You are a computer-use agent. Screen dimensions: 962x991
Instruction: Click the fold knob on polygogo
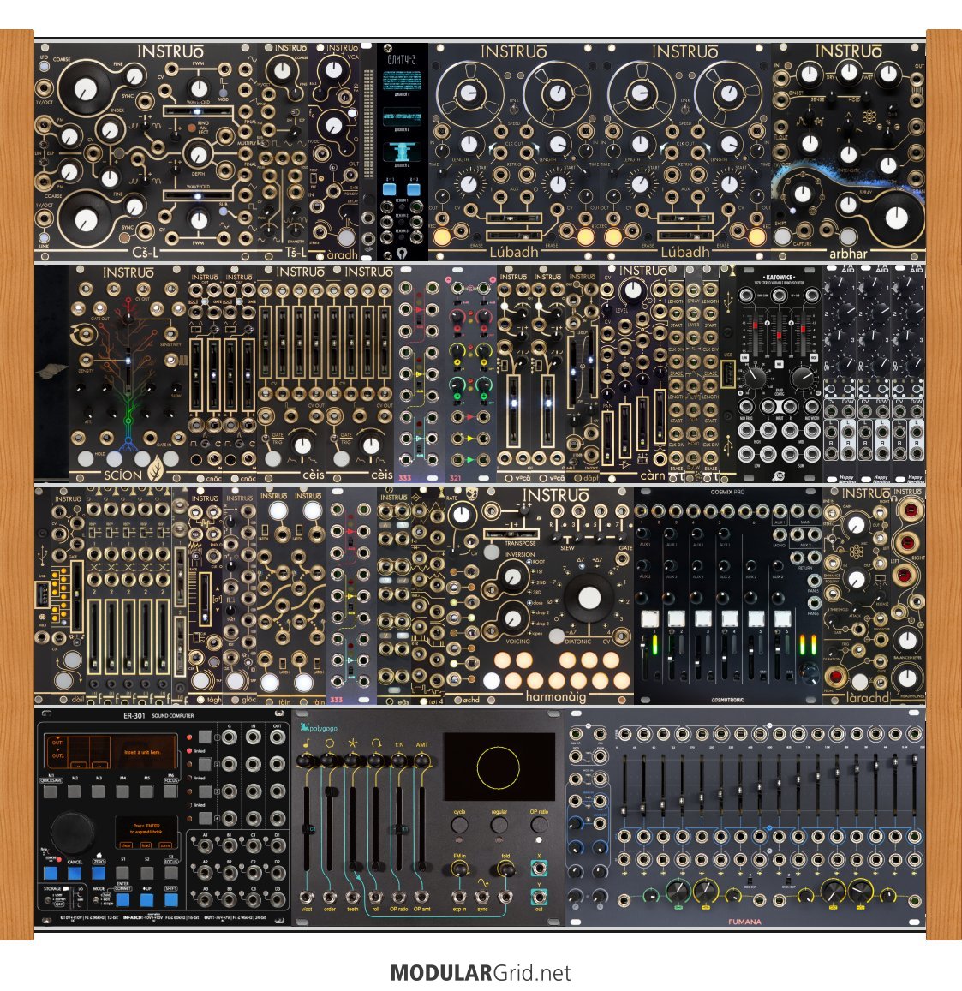click(505, 869)
